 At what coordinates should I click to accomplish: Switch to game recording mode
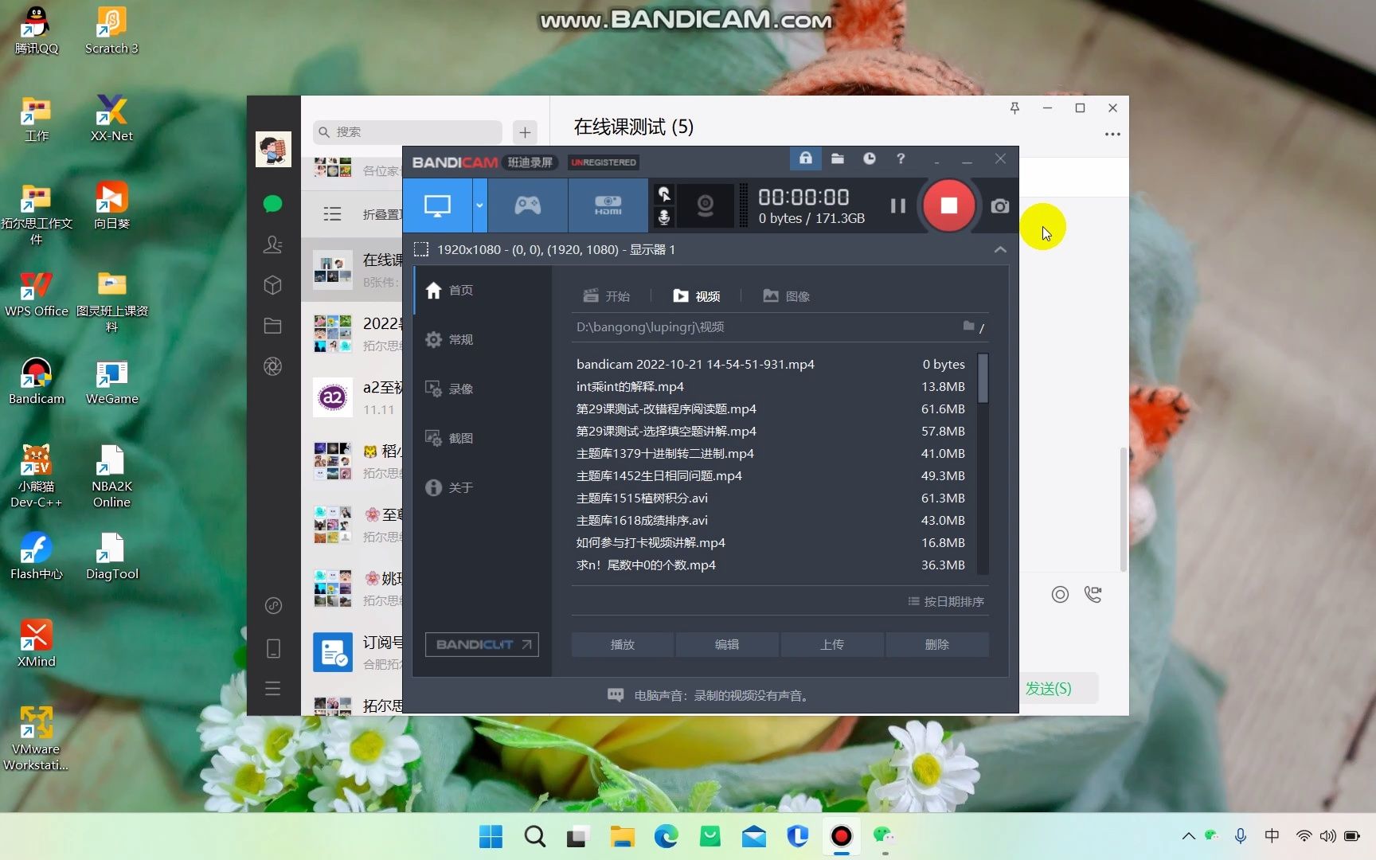(528, 205)
